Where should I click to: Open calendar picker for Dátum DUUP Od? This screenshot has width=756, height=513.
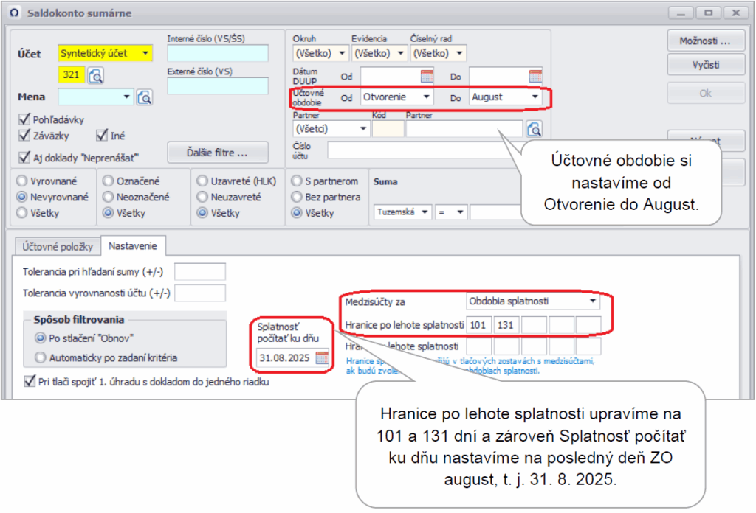pos(427,76)
